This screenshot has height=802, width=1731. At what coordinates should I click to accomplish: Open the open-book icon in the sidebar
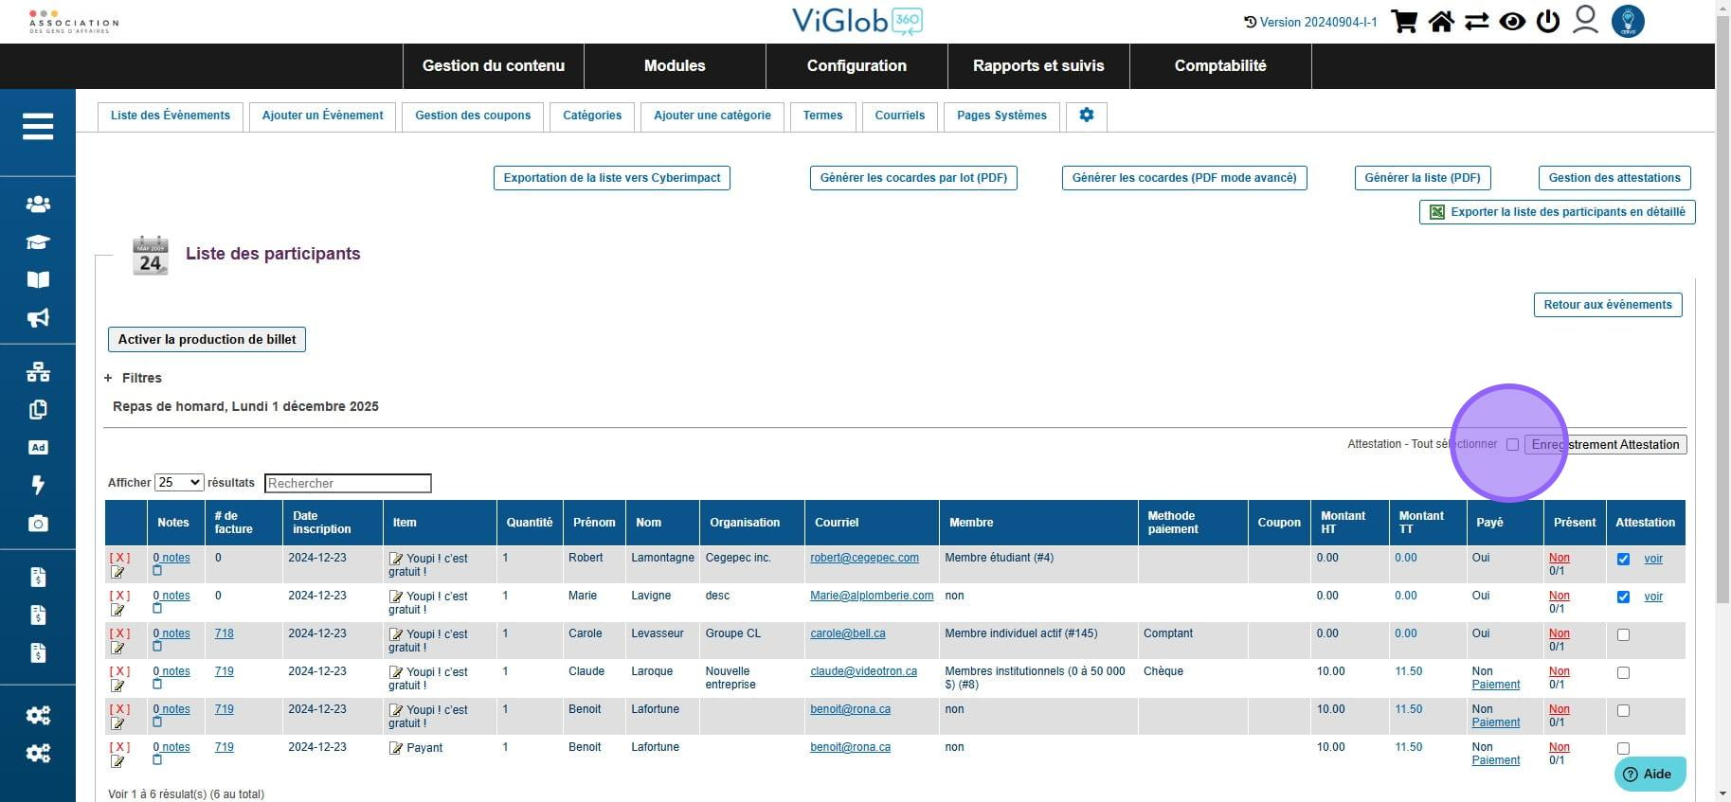tap(38, 279)
